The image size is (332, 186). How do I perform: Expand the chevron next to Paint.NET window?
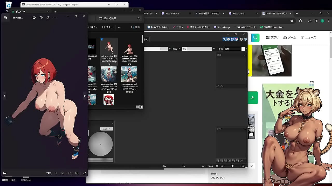[252, 166]
